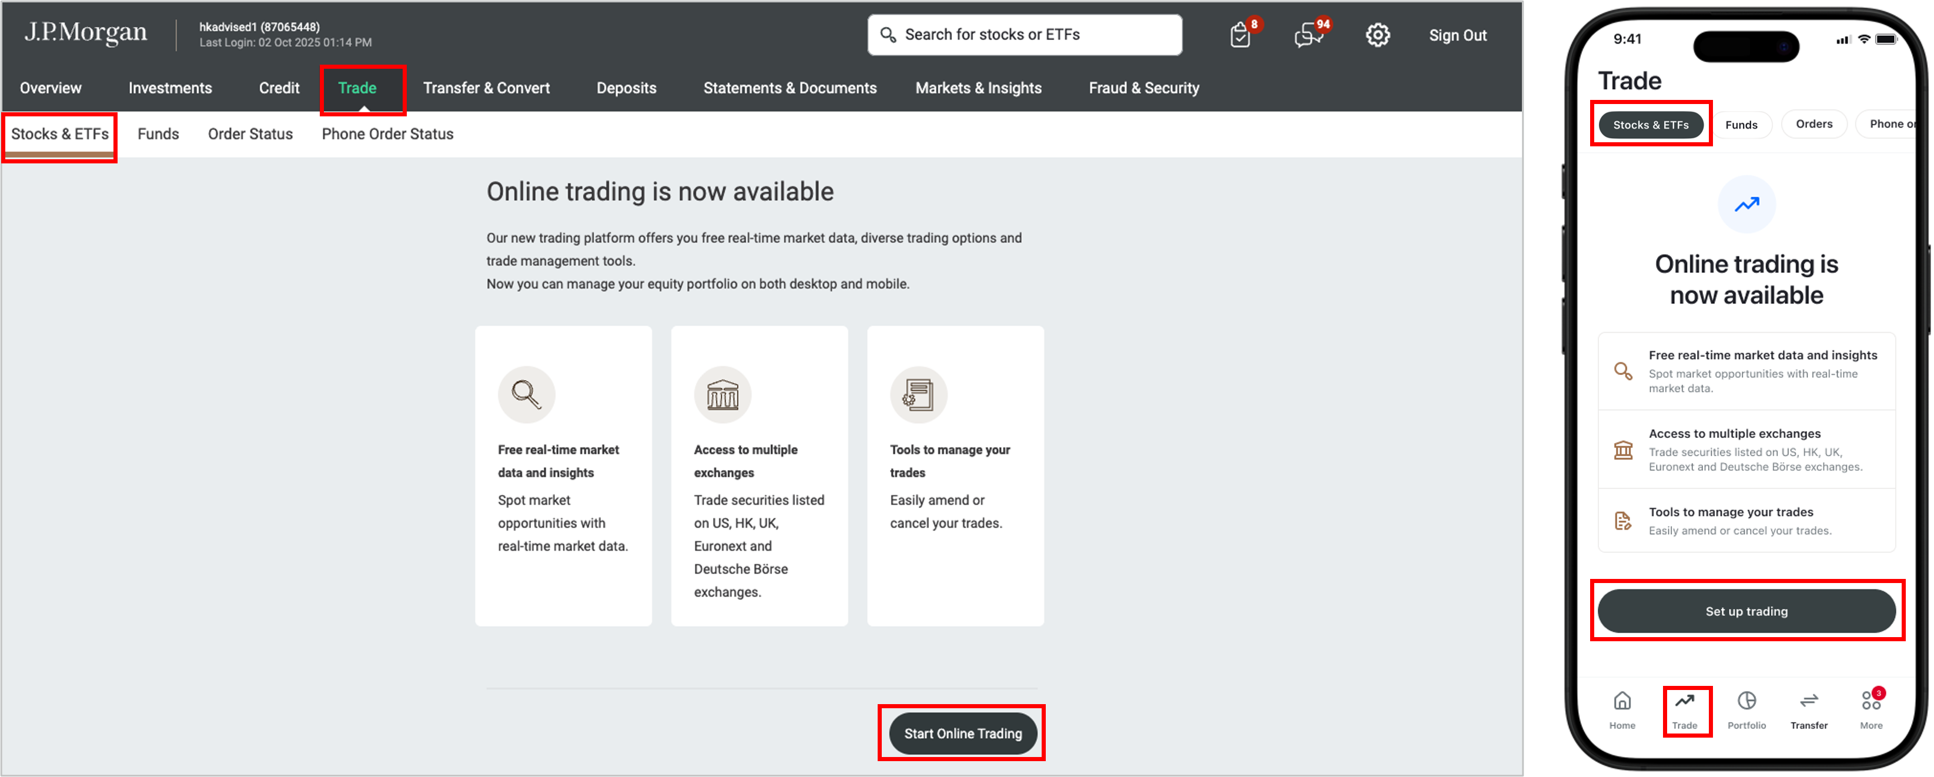Click the bank building exchanges icon
Viewport: 1934px width, 777px height.
pos(722,394)
